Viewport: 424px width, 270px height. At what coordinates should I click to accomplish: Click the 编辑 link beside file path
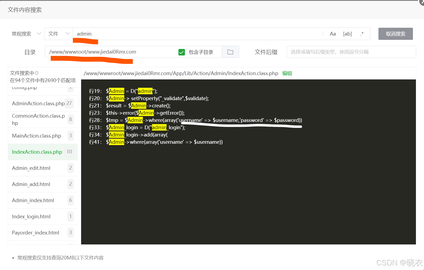coord(287,73)
